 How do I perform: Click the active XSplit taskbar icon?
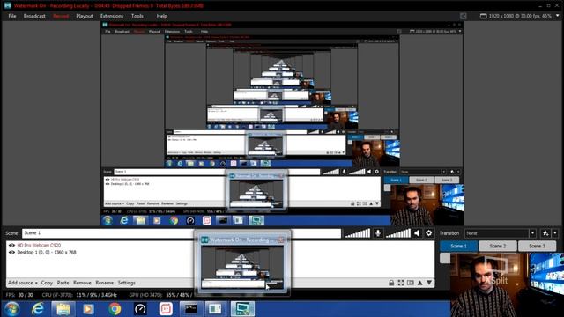pos(242,309)
